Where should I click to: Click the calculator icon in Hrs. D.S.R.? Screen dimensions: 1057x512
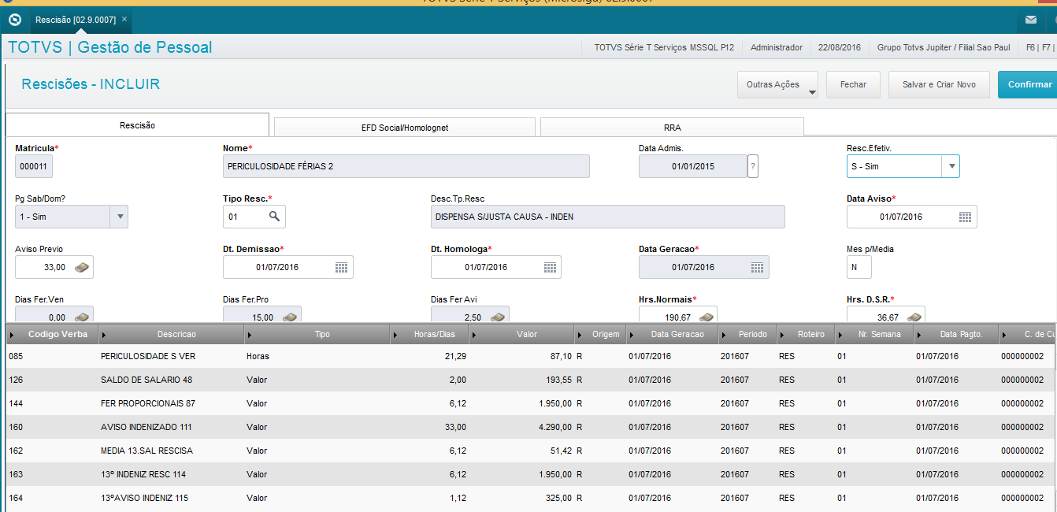(914, 317)
